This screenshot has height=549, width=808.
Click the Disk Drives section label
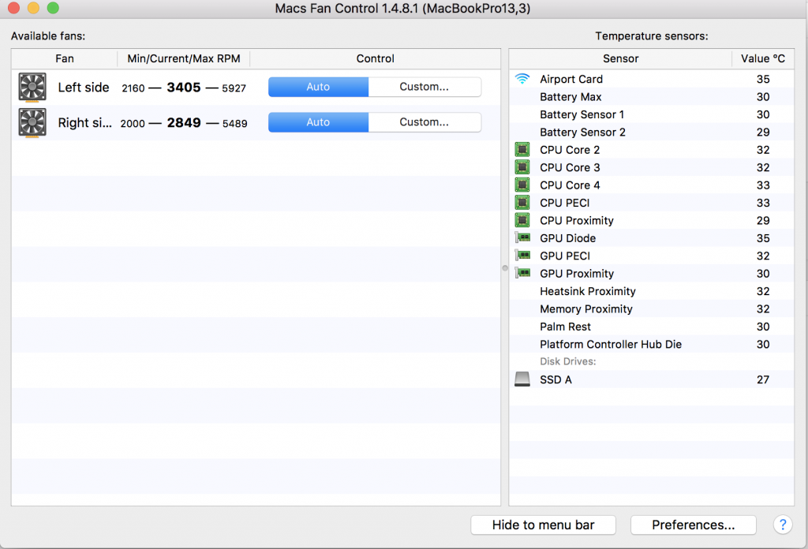click(x=567, y=361)
